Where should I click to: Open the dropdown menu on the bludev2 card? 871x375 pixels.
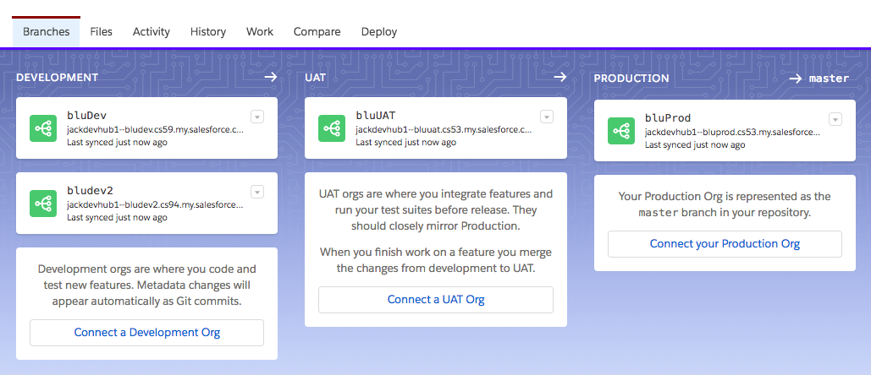[257, 192]
